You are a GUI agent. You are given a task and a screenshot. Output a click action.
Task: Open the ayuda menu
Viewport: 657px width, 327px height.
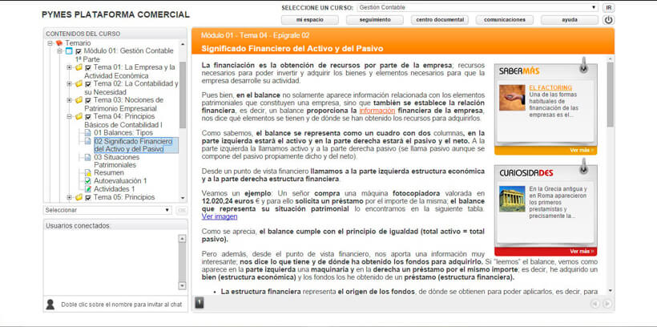point(570,20)
